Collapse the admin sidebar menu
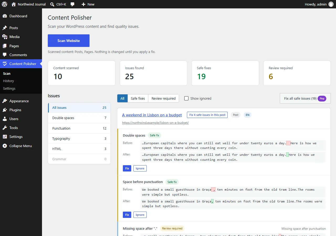336x236 pixels. [21, 146]
